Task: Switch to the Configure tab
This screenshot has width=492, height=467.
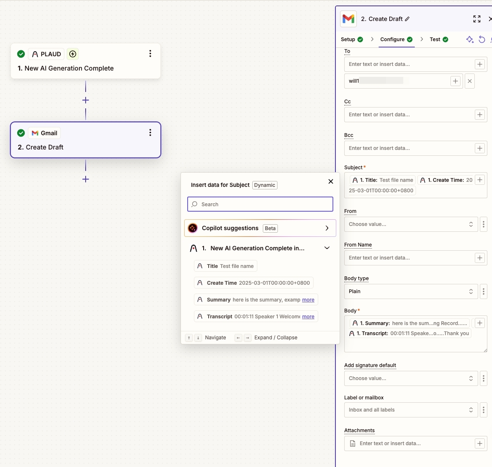Action: (396, 39)
